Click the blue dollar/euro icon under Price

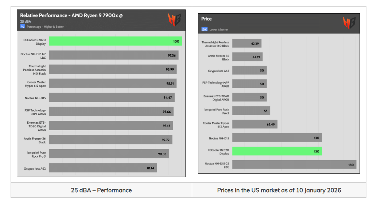tap(205, 29)
